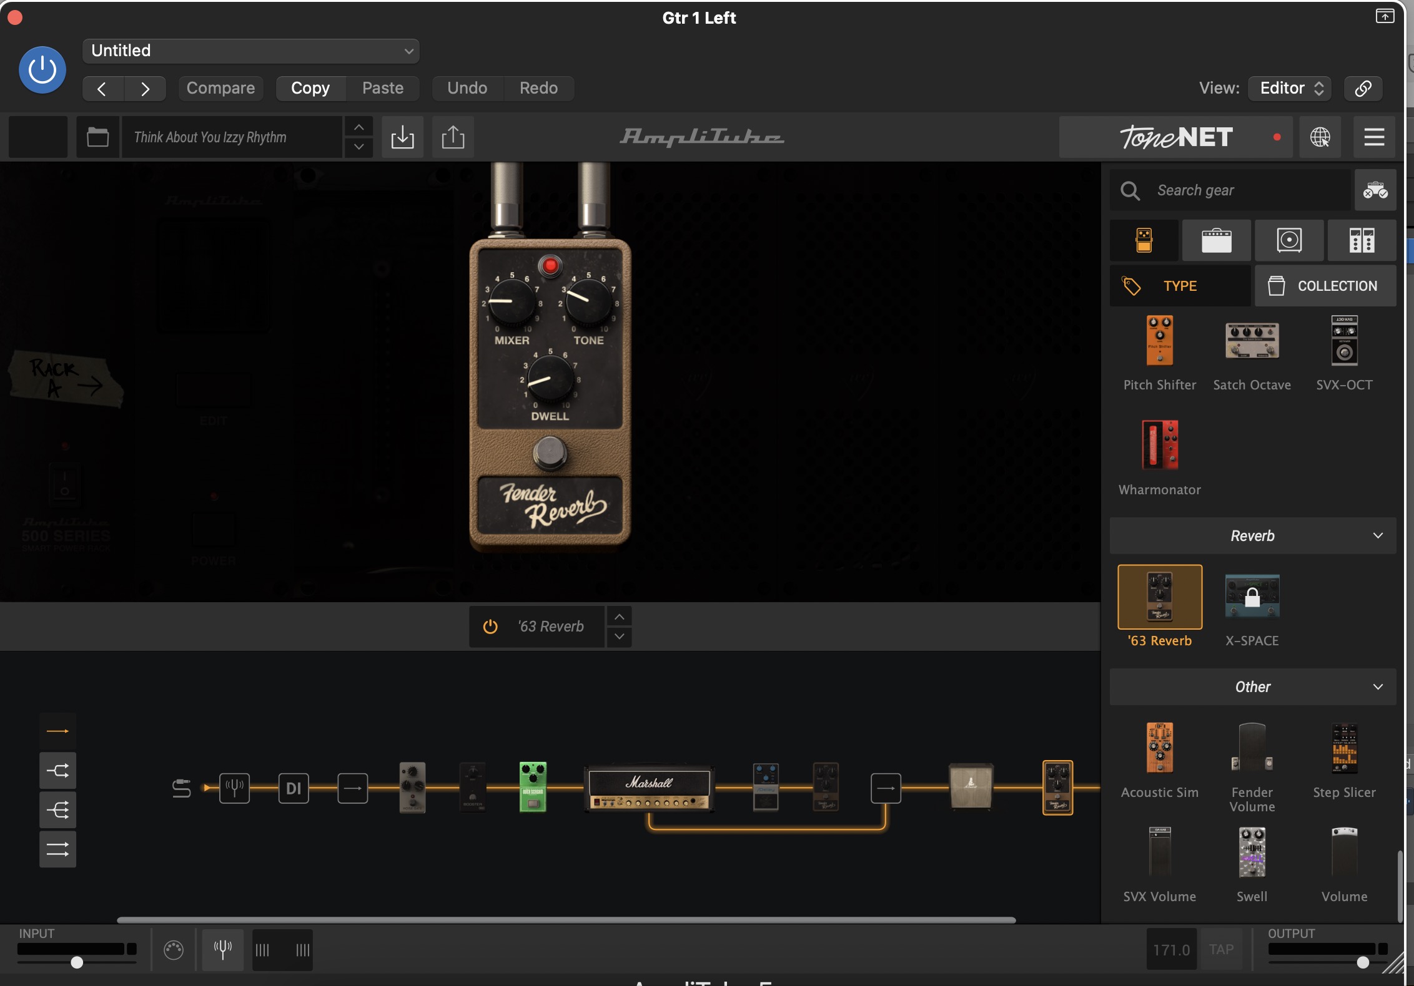Toggle the plugin power bypass button
1414x986 pixels.
coord(42,70)
